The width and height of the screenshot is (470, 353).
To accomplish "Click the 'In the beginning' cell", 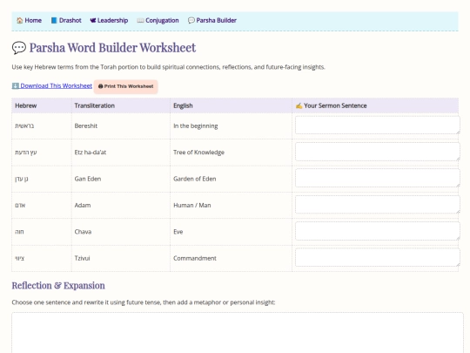I will (x=232, y=126).
